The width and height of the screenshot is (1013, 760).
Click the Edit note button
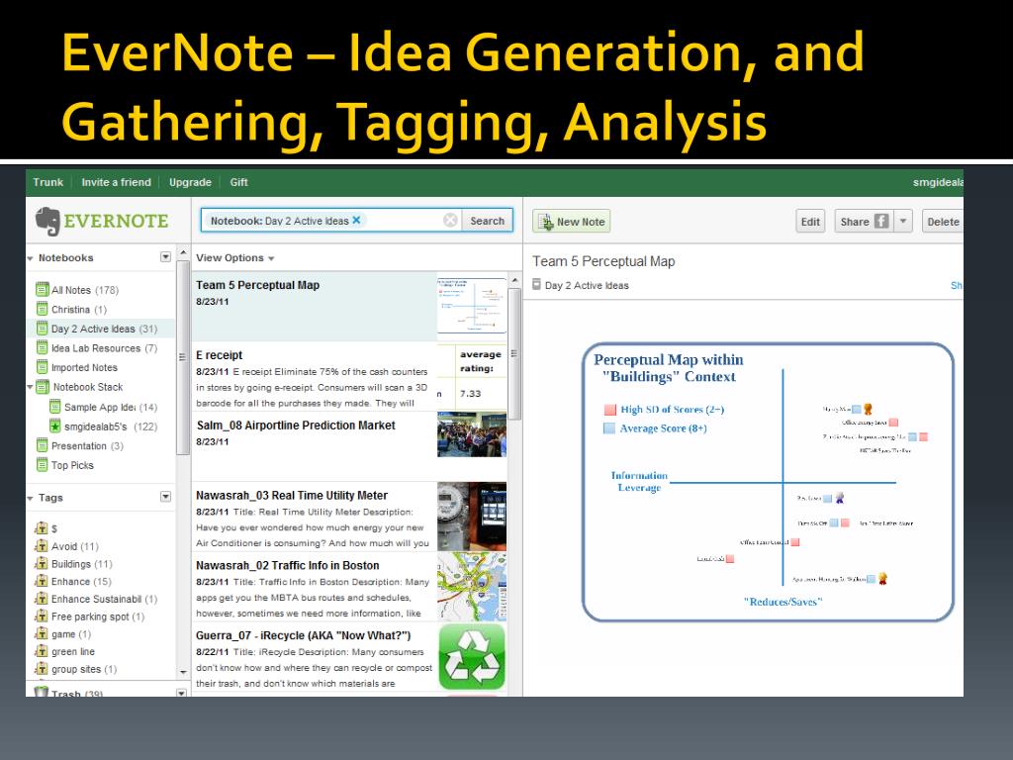pos(810,222)
